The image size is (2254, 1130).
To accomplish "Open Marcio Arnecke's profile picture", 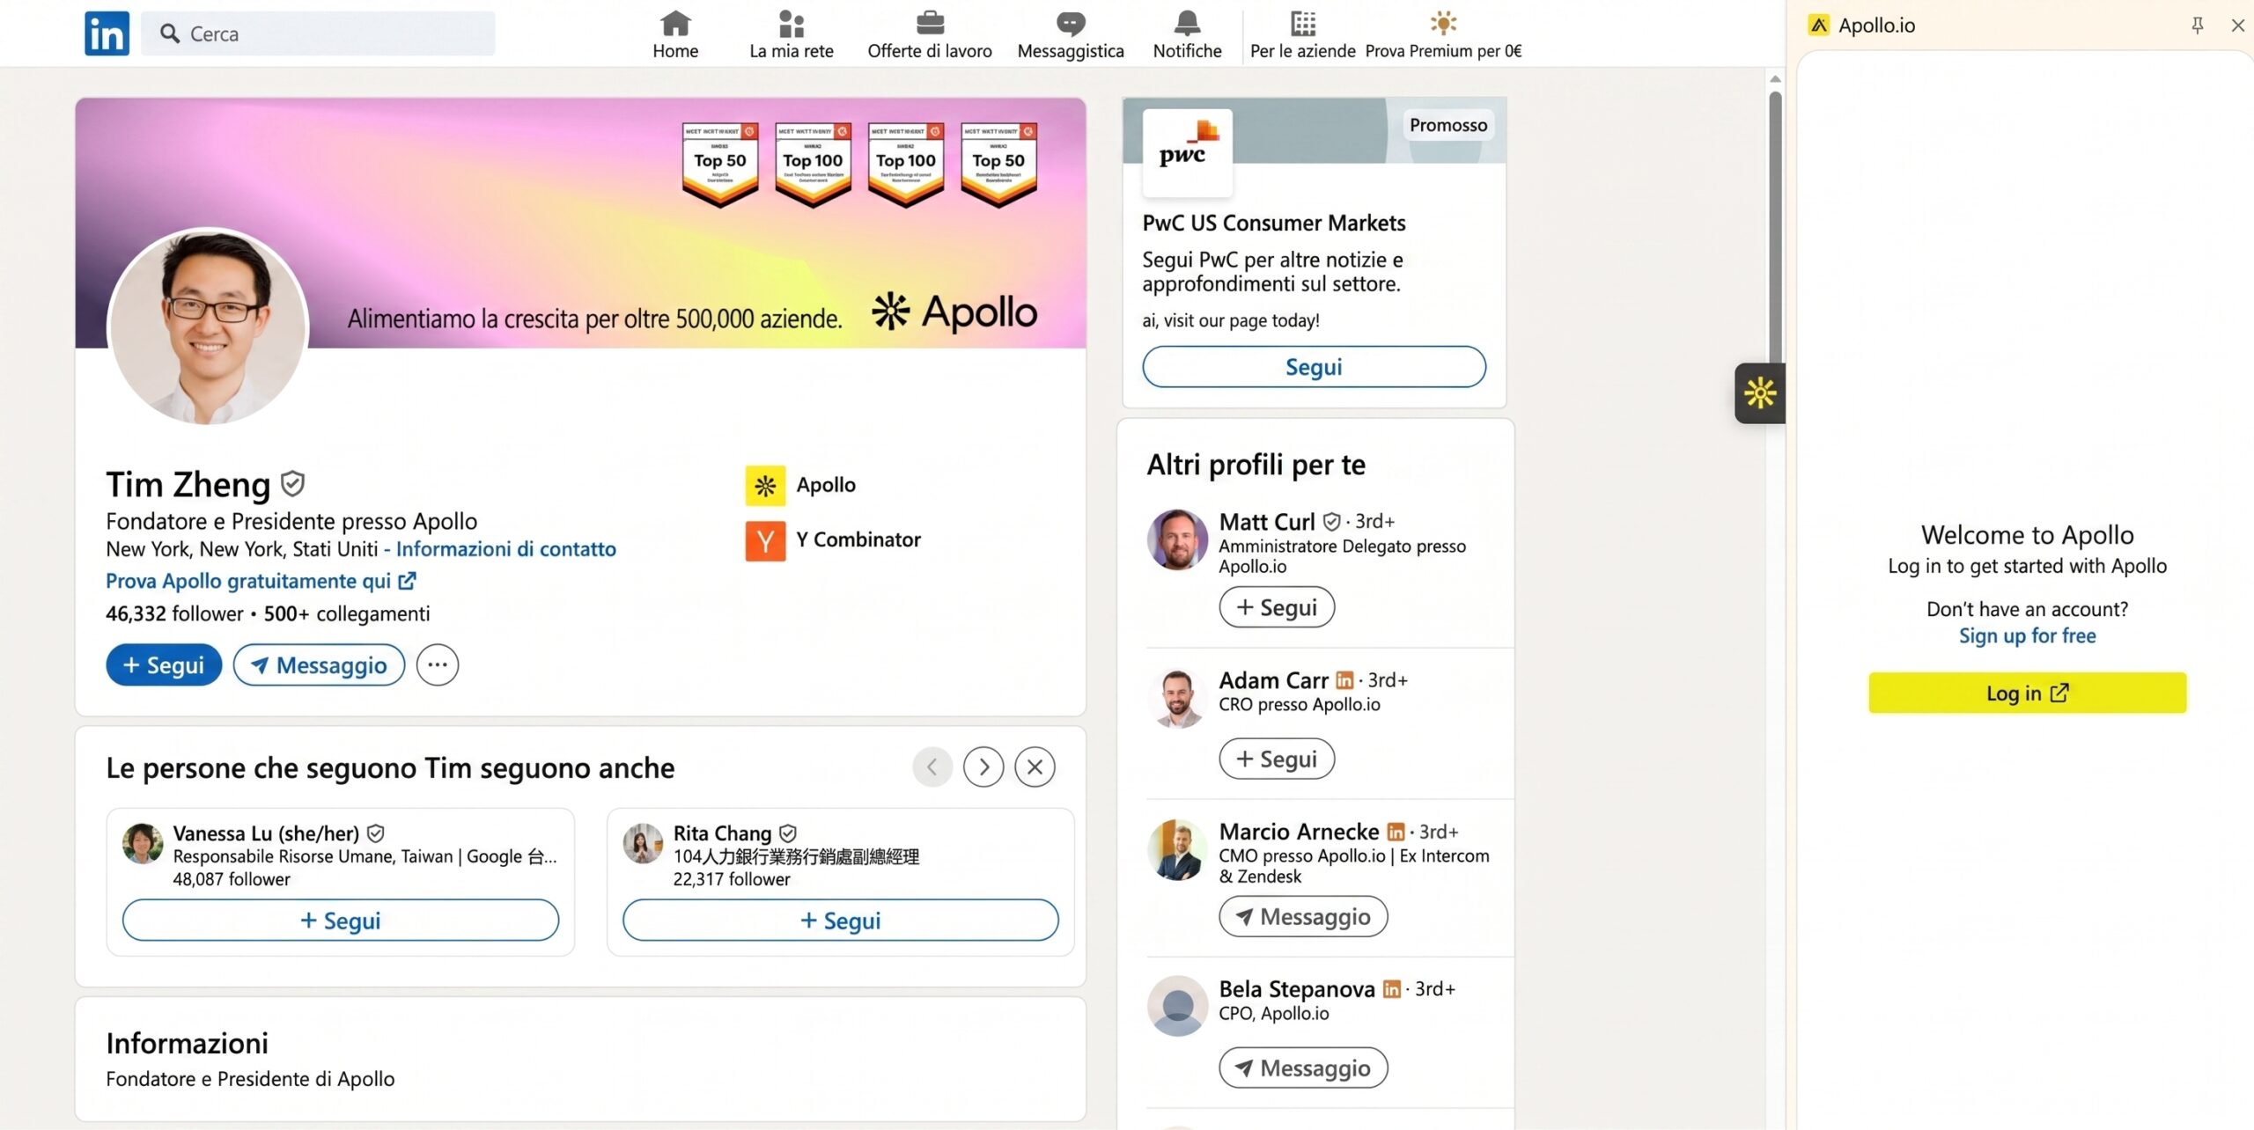I will (x=1177, y=849).
